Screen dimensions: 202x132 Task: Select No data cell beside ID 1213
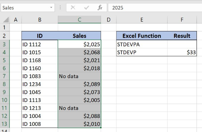coord(80,108)
